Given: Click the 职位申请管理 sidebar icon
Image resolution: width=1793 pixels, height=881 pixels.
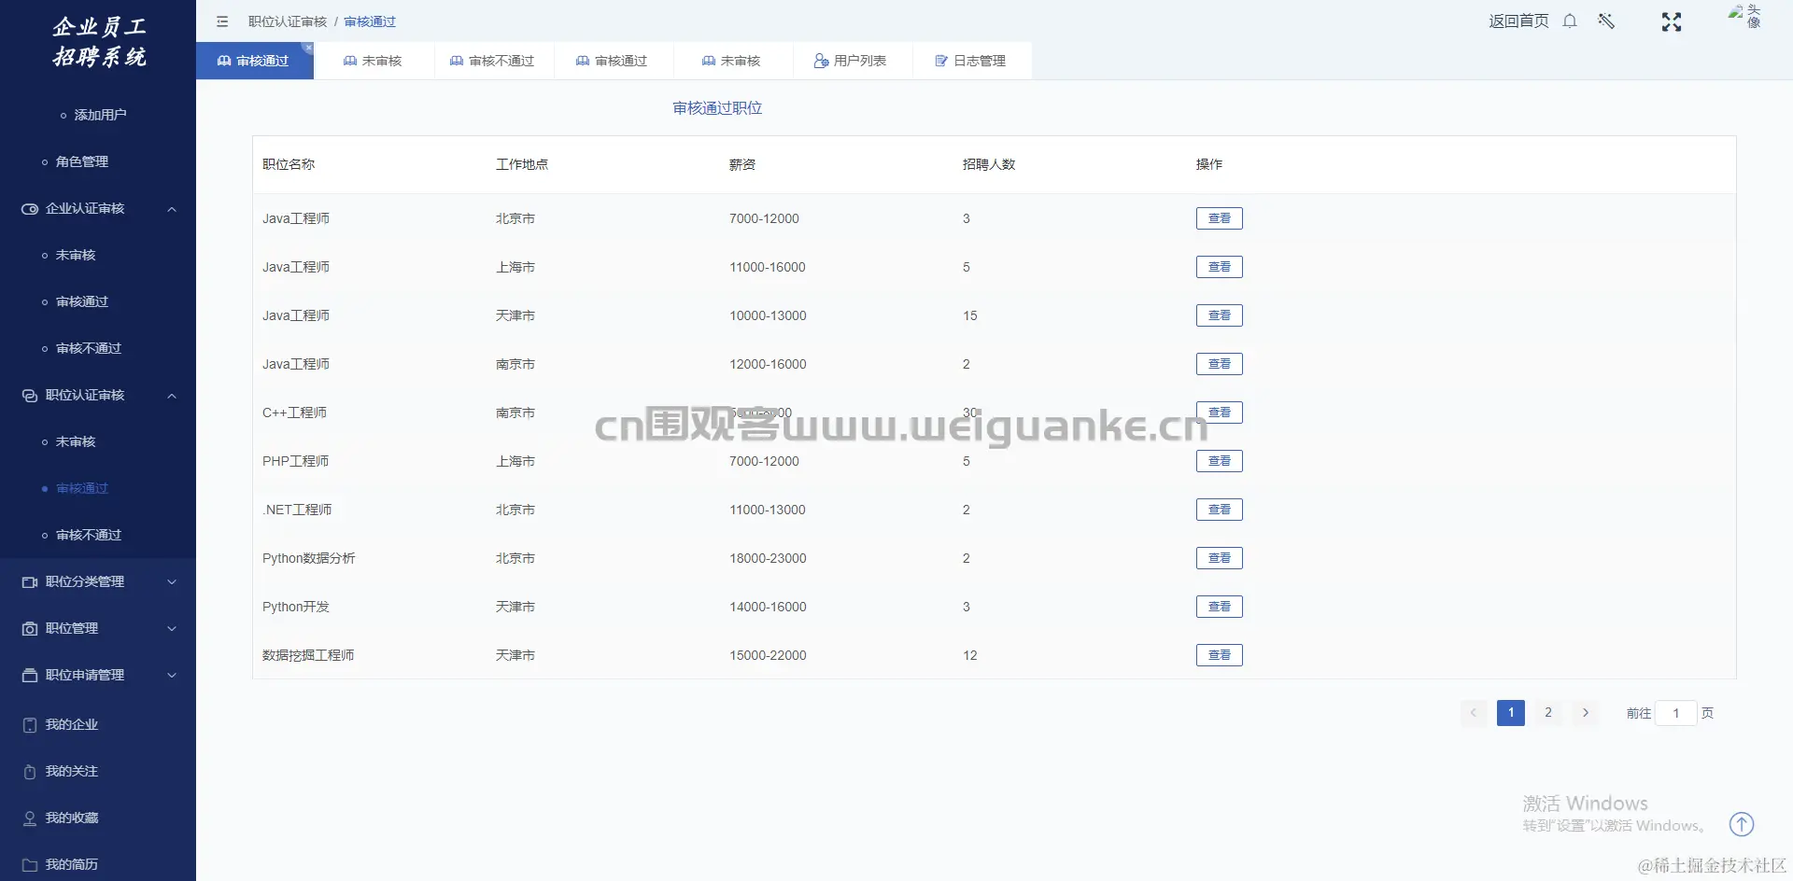Looking at the screenshot, I should [x=30, y=676].
